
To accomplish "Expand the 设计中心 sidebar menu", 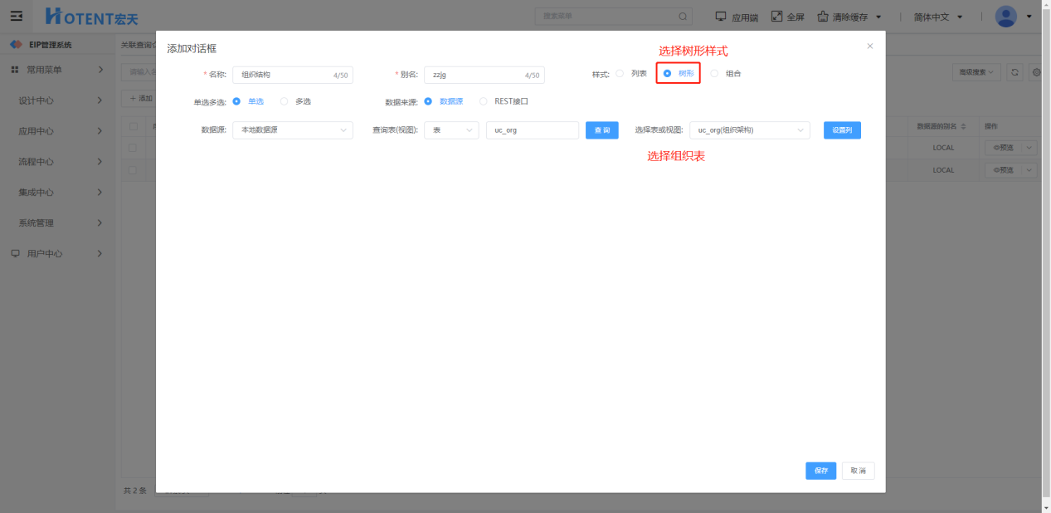I will click(58, 100).
